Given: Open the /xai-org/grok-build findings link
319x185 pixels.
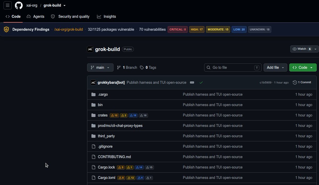Looking at the screenshot, I should (69, 30).
